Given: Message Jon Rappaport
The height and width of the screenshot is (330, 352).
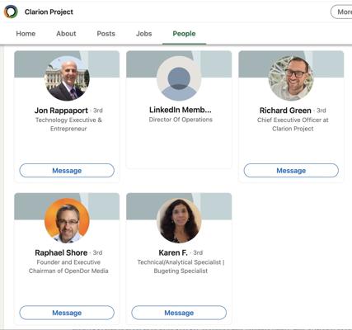Looking at the screenshot, I should [67, 171].
